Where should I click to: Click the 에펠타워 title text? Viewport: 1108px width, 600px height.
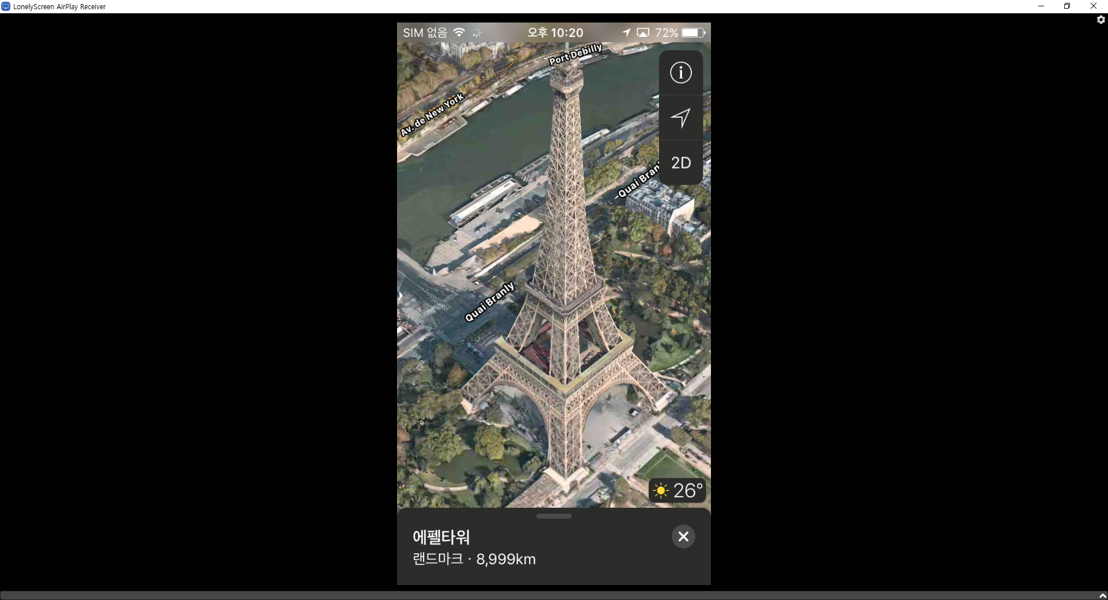(441, 537)
